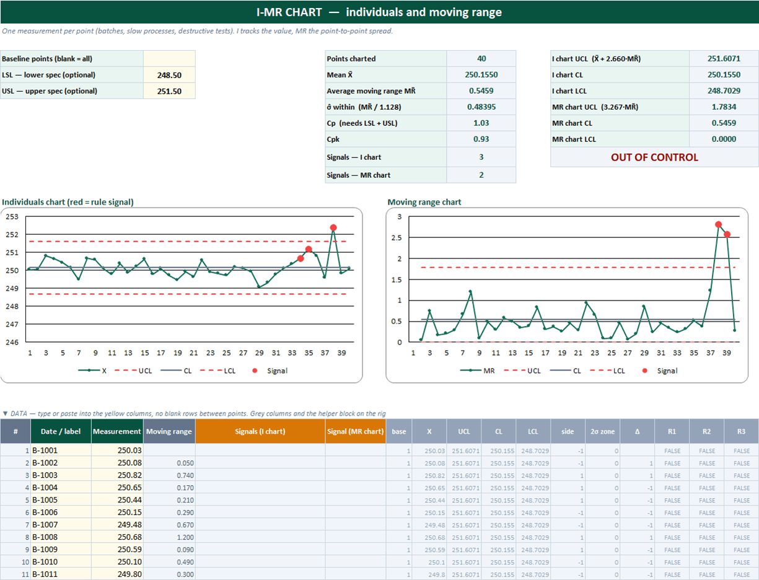759x580 pixels.
Task: Click moving range cell 1.200
Action: [x=169, y=537]
